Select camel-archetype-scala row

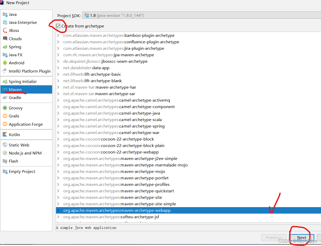pos(189,120)
